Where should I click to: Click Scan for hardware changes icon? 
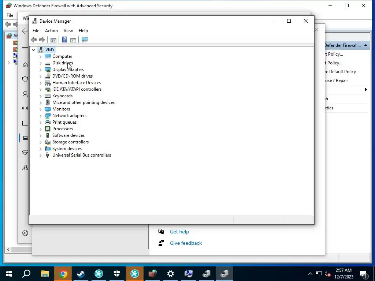coord(85,40)
